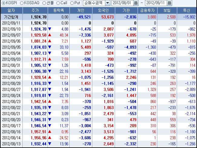
Task: Click the 외국인 value 4,295
Action: (109, 138)
